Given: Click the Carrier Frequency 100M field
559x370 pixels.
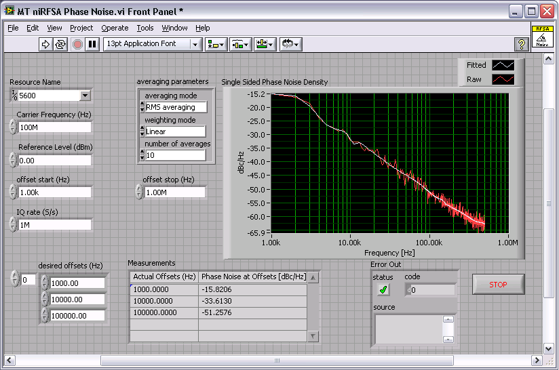Looking at the screenshot, I should click(x=55, y=127).
